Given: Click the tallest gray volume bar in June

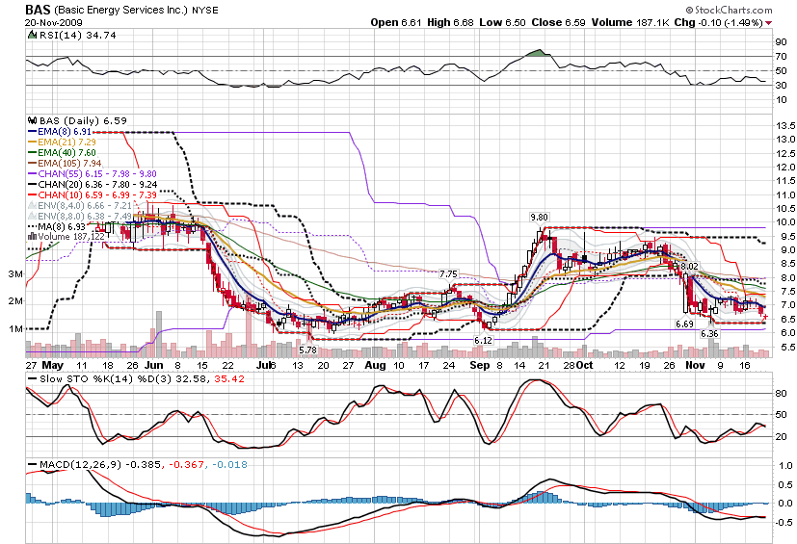Looking at the screenshot, I should click(159, 334).
